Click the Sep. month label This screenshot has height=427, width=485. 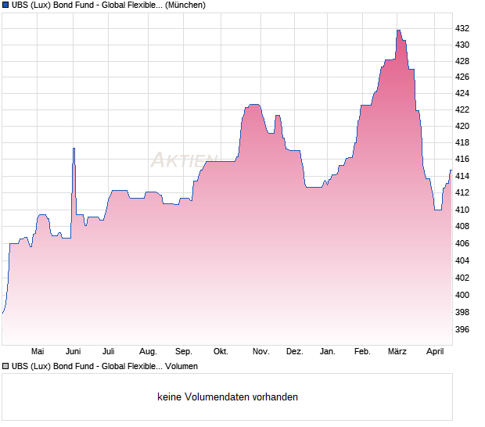tap(184, 351)
